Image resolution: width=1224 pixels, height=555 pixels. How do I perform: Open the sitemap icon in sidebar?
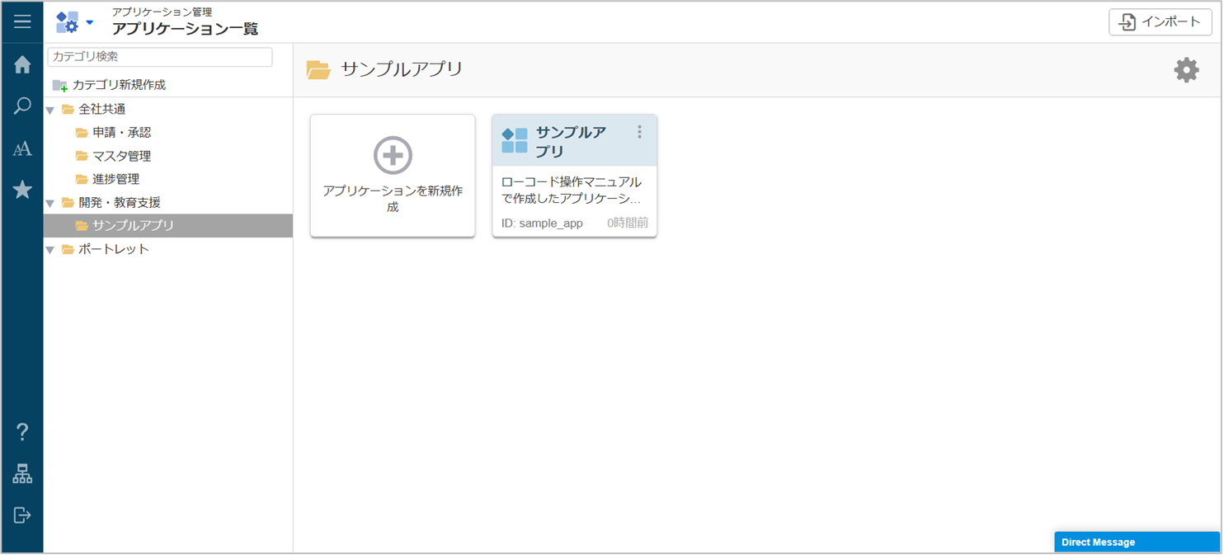22,474
